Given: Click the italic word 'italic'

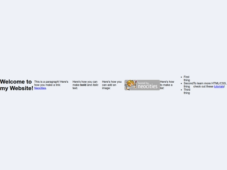Looking at the screenshot, I should click(x=95, y=85).
